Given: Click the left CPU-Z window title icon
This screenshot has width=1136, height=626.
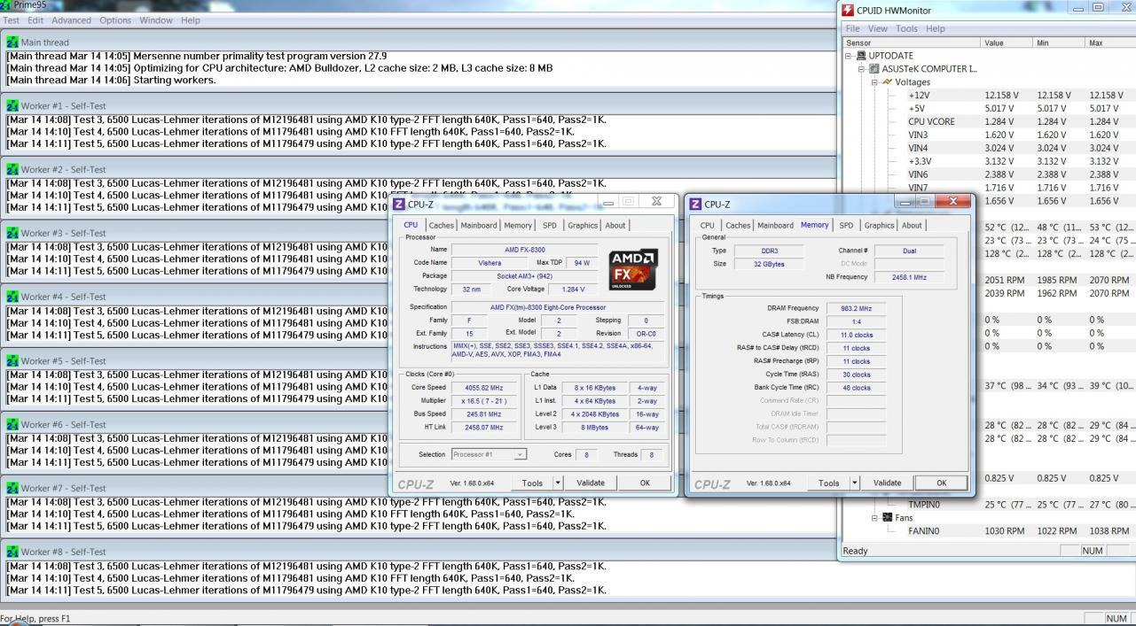Looking at the screenshot, I should 399,205.
